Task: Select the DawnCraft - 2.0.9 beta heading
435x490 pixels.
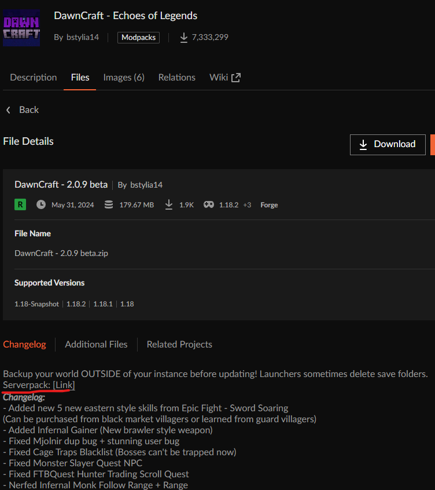Action: point(61,185)
